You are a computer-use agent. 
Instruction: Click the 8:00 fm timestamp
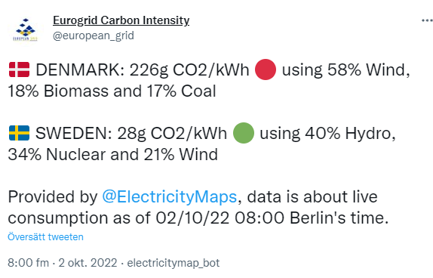click(x=28, y=263)
